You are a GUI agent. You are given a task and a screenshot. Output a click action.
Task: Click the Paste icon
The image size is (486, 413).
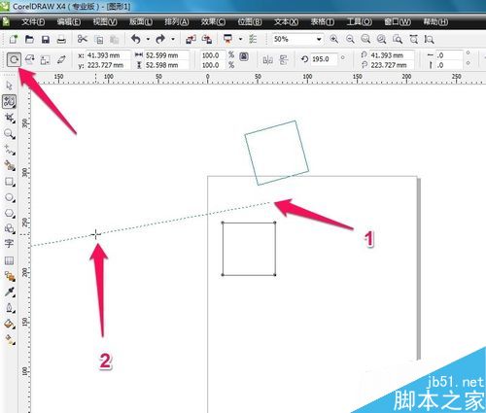tap(114, 40)
